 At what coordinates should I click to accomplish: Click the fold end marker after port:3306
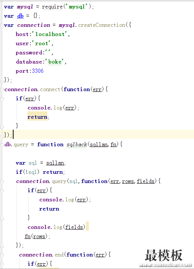click(2, 80)
